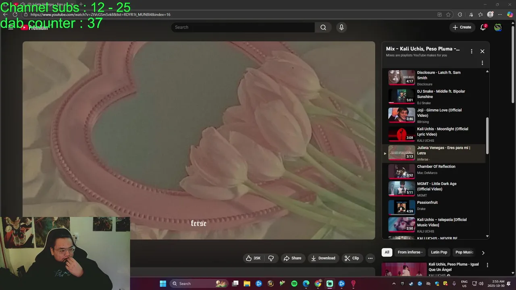The image size is (516, 290).
Task: Open Steam in system tray
Action: (411, 284)
